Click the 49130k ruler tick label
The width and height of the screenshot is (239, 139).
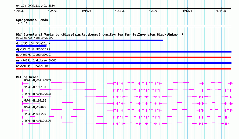[187, 11]
